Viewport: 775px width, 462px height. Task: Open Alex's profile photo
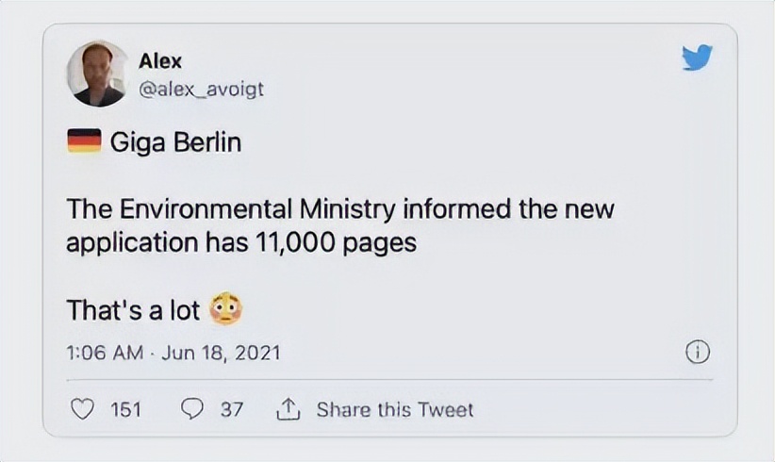[98, 74]
